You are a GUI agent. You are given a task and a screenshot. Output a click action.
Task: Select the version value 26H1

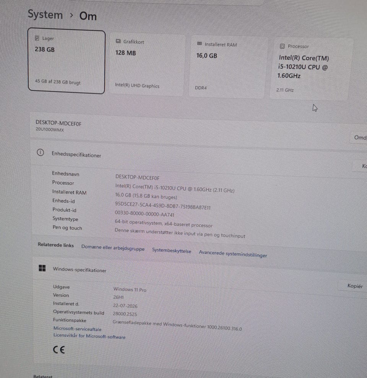118,297
